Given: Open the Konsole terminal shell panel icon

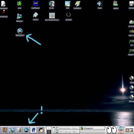Looking at the screenshot, I should point(41,130).
